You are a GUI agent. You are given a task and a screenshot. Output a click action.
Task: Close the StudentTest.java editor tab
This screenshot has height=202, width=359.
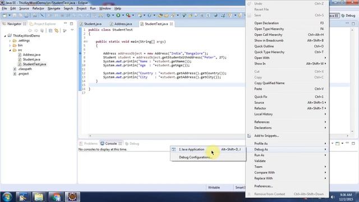click(x=171, y=24)
